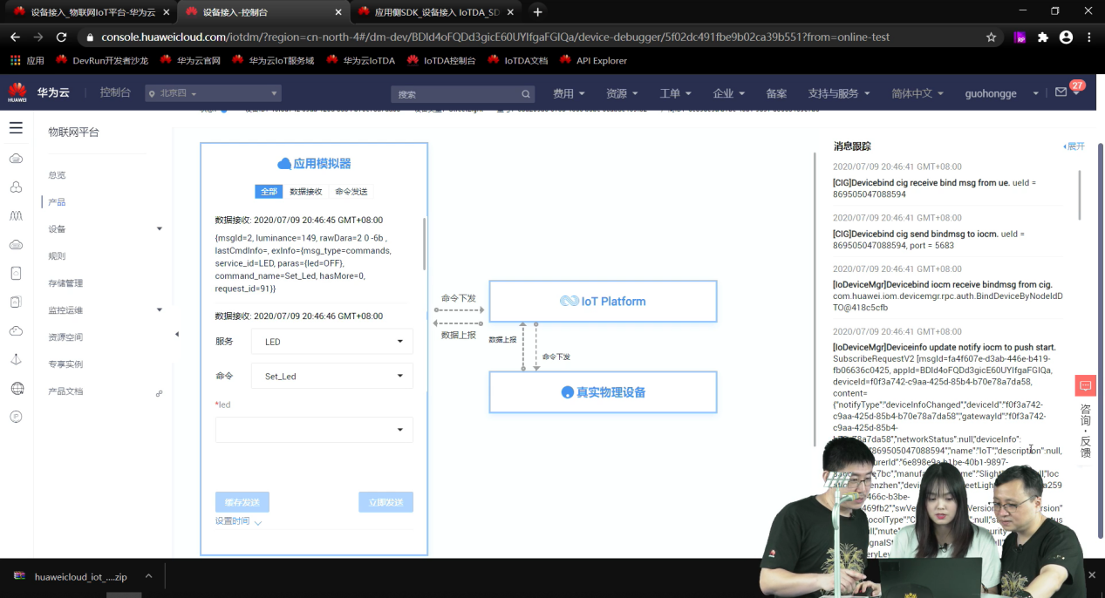This screenshot has width=1105, height=598.
Task: Open the 费用 top menu
Action: point(569,93)
